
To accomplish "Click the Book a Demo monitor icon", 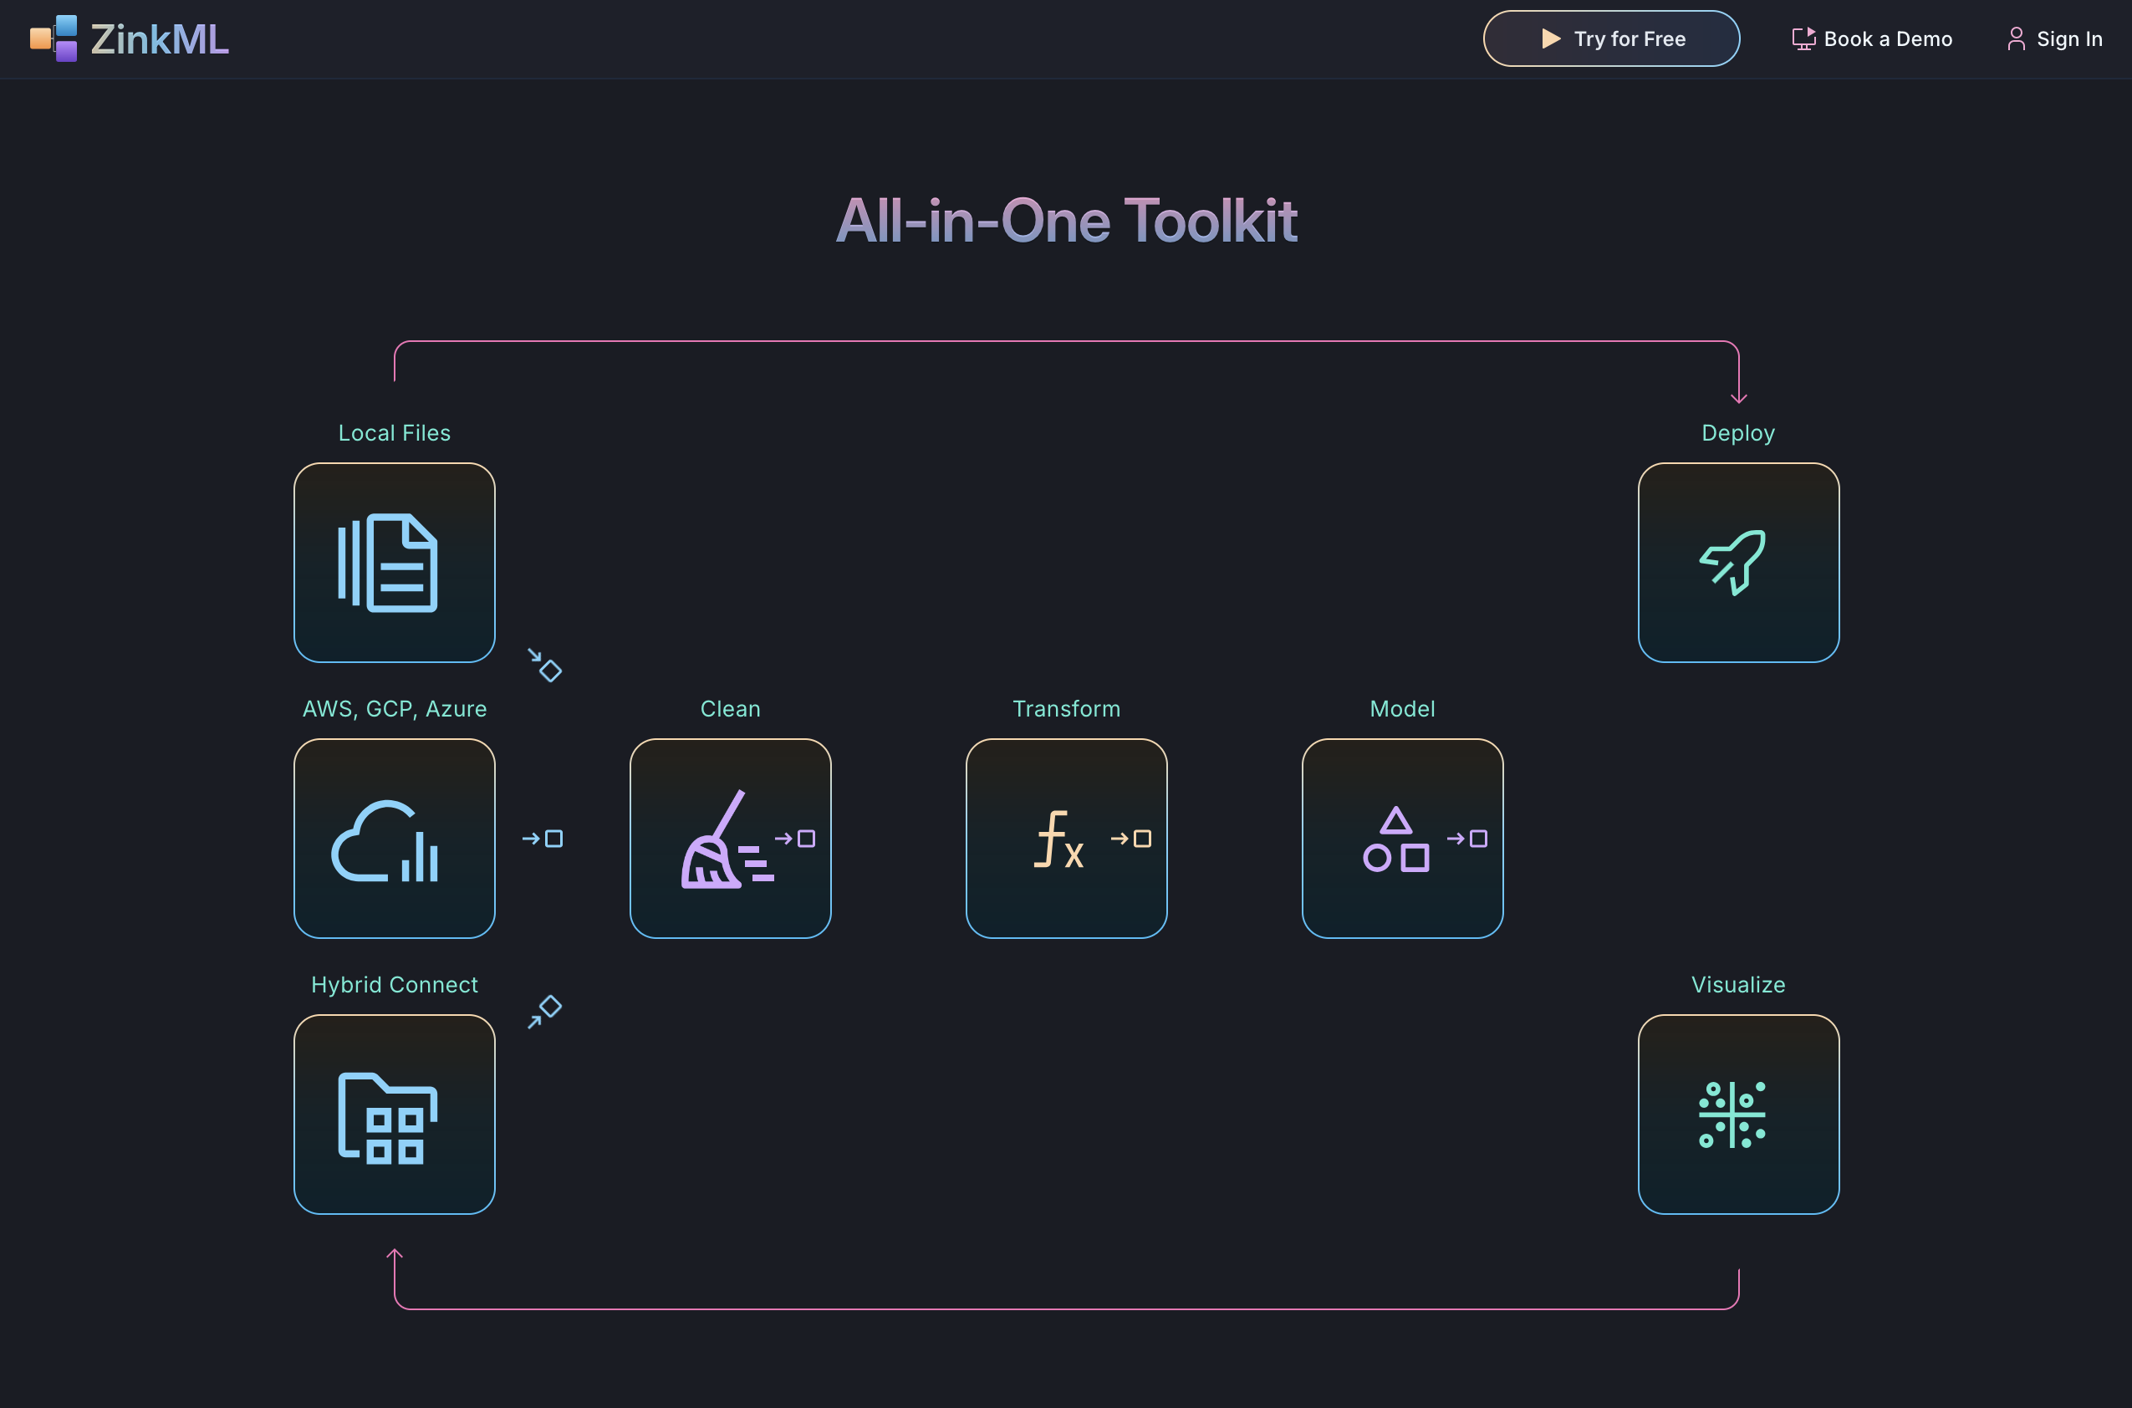I will 1803,38.
